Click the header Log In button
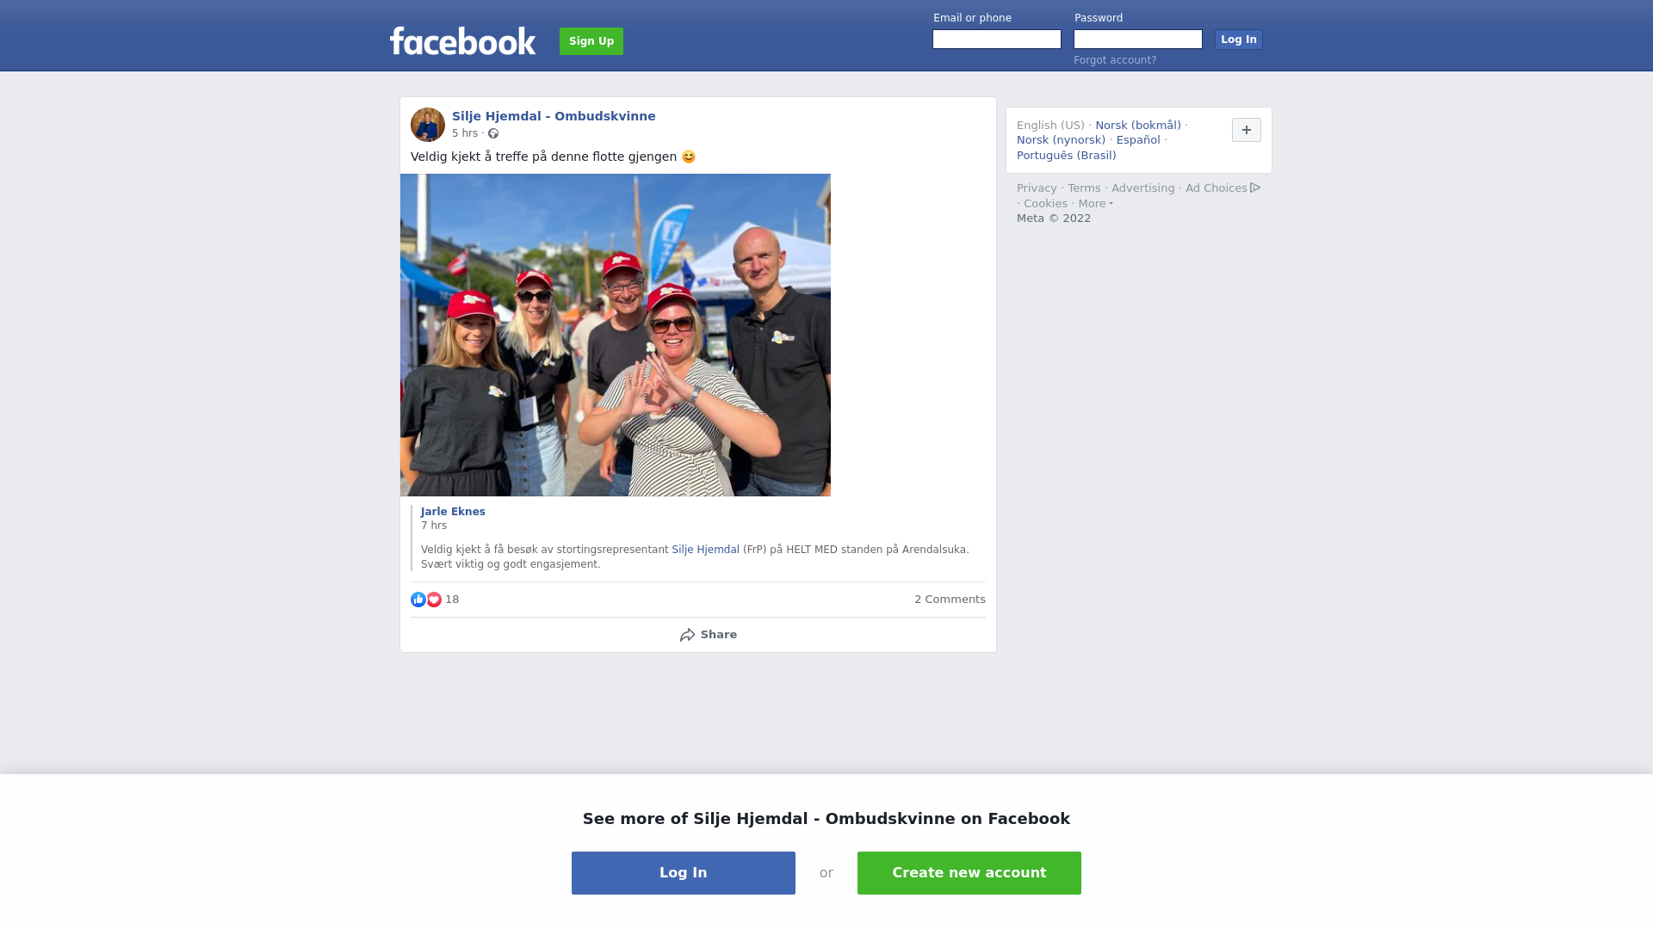The image size is (1653, 929). 1239,40
